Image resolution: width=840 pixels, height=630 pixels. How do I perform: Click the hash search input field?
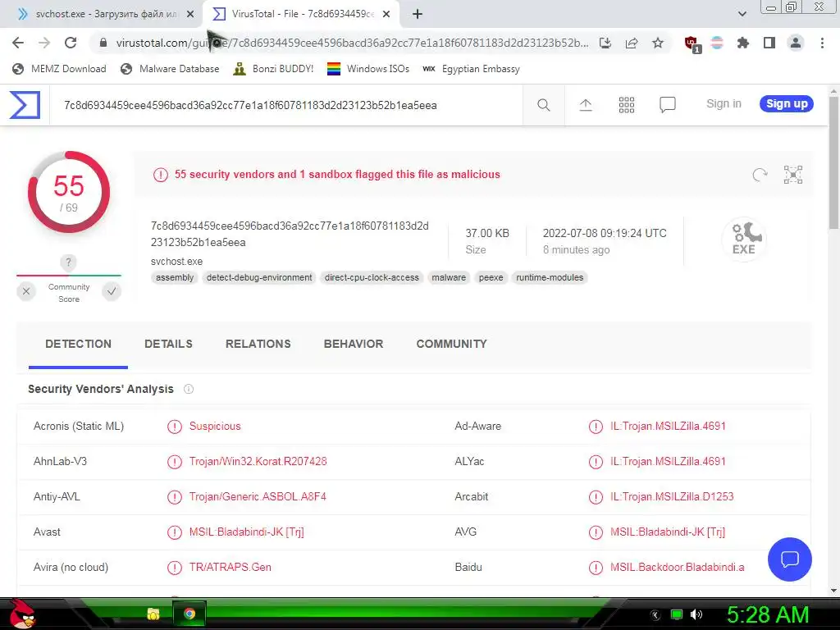pyautogui.click(x=286, y=105)
